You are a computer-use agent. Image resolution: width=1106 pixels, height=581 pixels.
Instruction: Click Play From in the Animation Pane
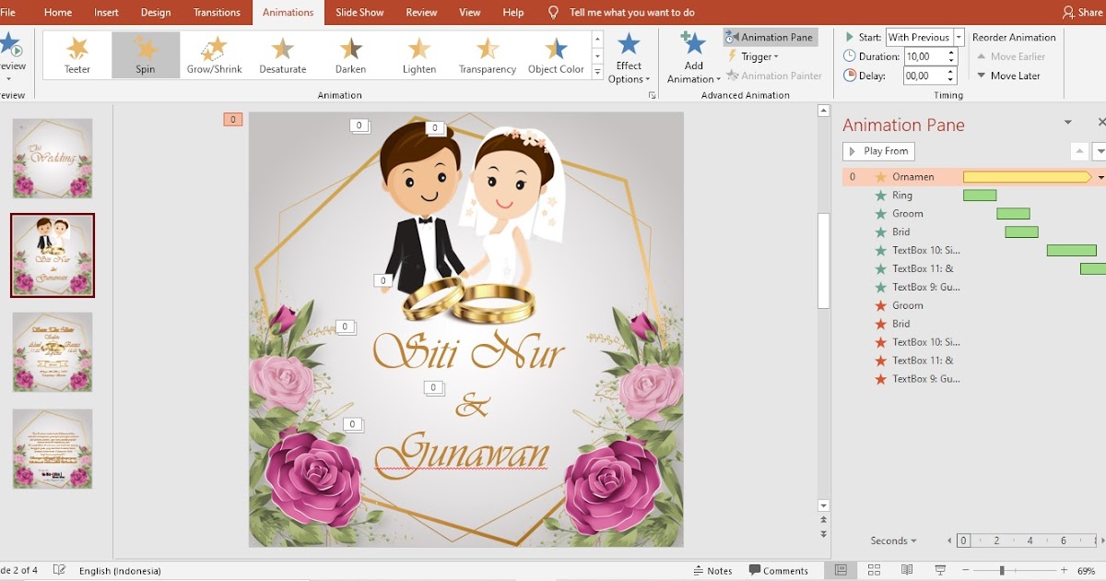(877, 151)
